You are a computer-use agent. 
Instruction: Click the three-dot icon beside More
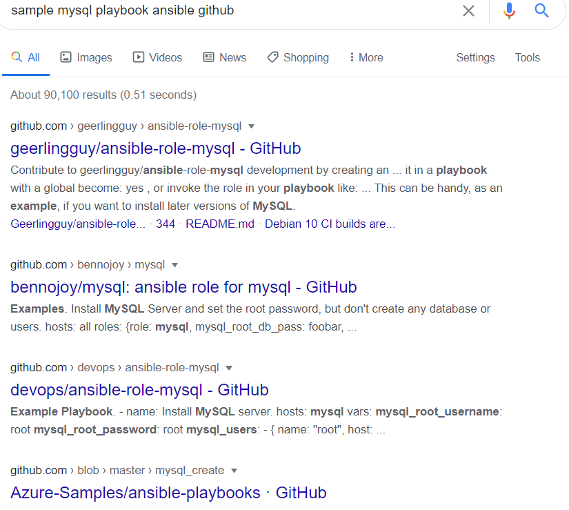coord(352,57)
